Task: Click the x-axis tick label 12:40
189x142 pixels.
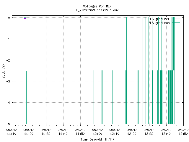Action: coord(166,134)
